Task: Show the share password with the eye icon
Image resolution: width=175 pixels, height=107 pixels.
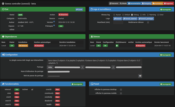Action: 140,76
